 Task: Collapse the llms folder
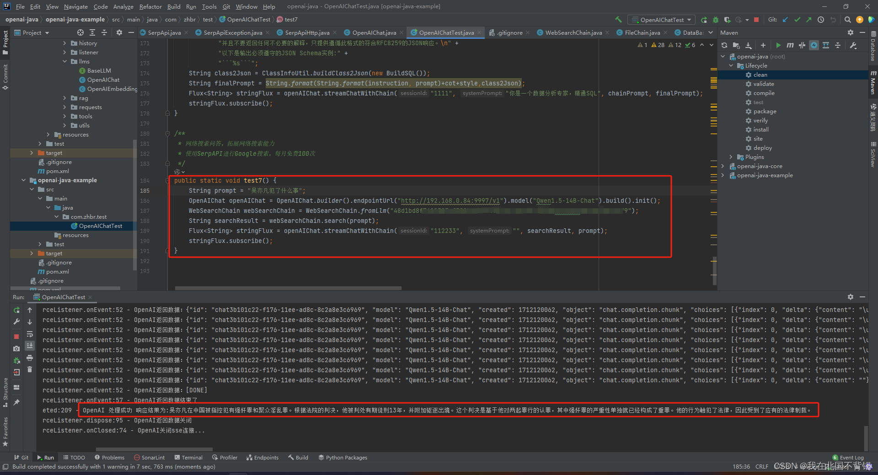click(x=64, y=61)
